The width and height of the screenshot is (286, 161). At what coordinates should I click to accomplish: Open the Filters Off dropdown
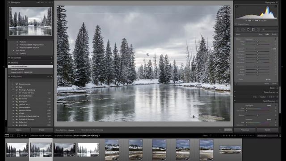click(267, 136)
